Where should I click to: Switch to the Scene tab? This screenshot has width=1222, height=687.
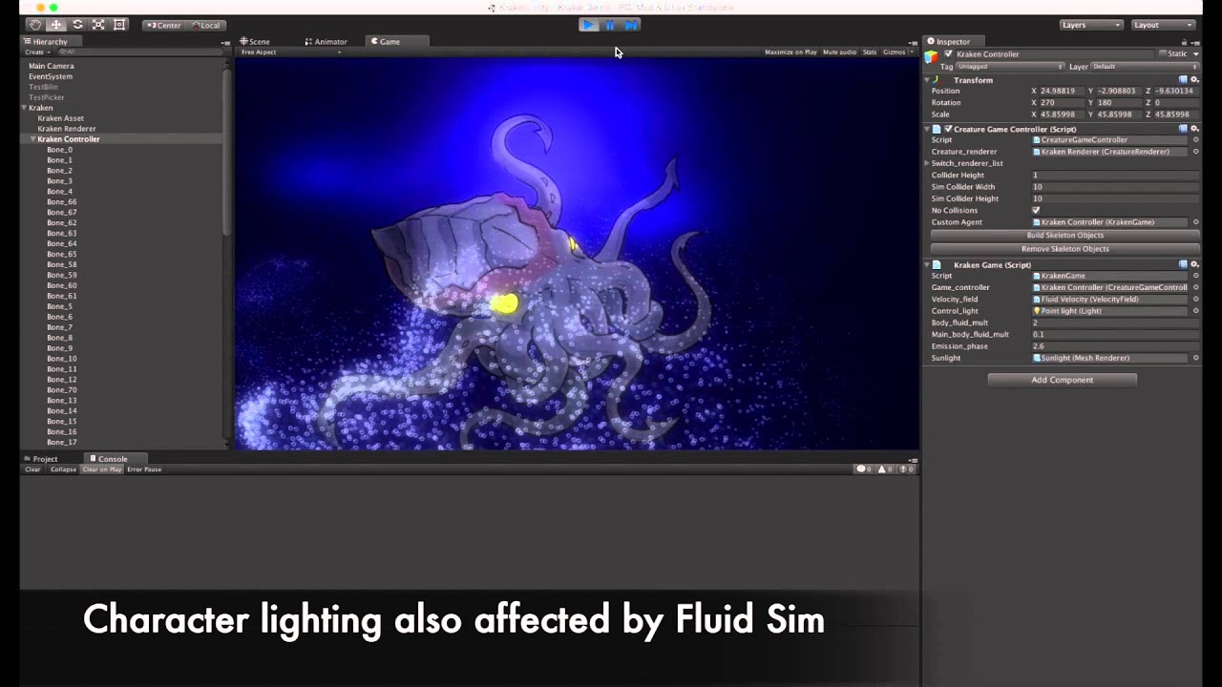coord(255,41)
